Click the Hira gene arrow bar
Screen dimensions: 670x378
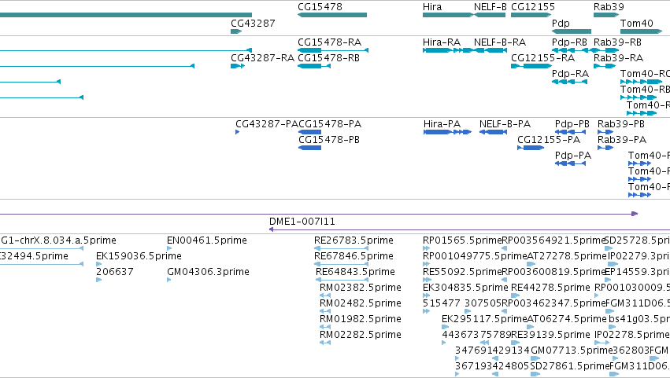pos(448,15)
